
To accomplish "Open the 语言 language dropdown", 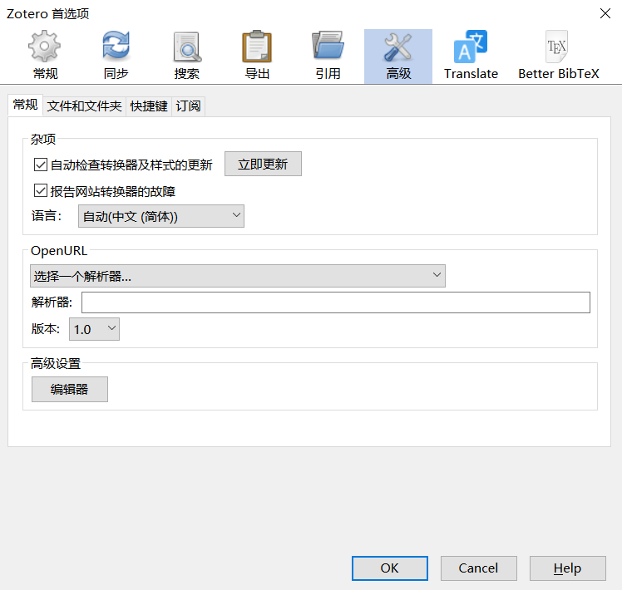I will tap(161, 216).
